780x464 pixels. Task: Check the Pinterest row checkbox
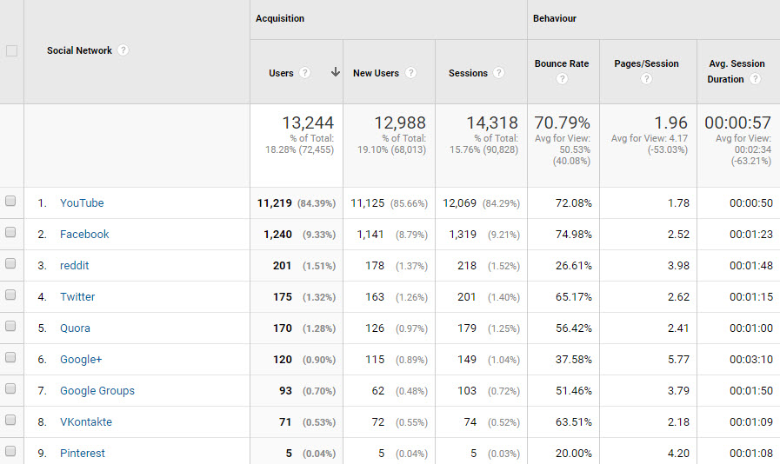(x=10, y=452)
